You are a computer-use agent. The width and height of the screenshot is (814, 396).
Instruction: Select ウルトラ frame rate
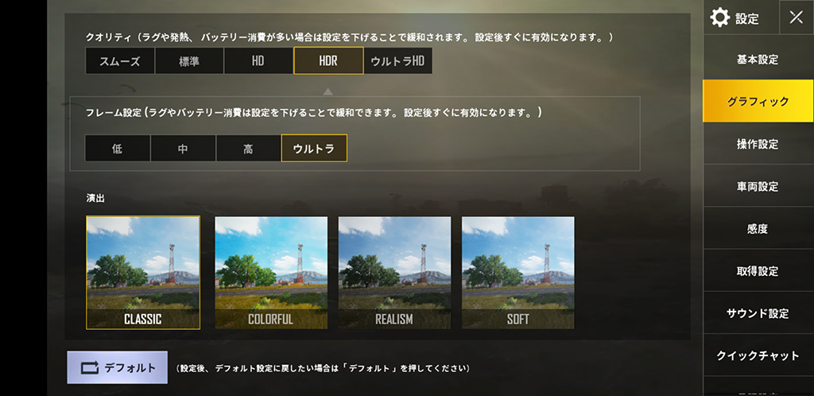(314, 149)
